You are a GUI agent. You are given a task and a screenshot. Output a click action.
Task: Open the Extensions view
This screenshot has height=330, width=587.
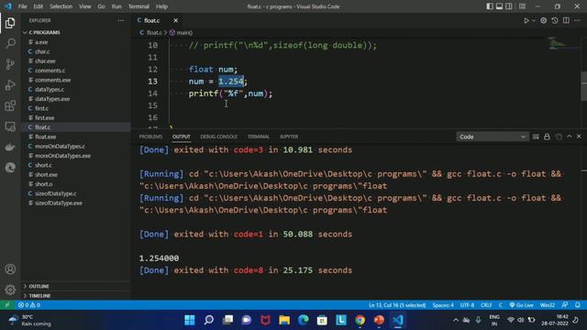(x=10, y=106)
